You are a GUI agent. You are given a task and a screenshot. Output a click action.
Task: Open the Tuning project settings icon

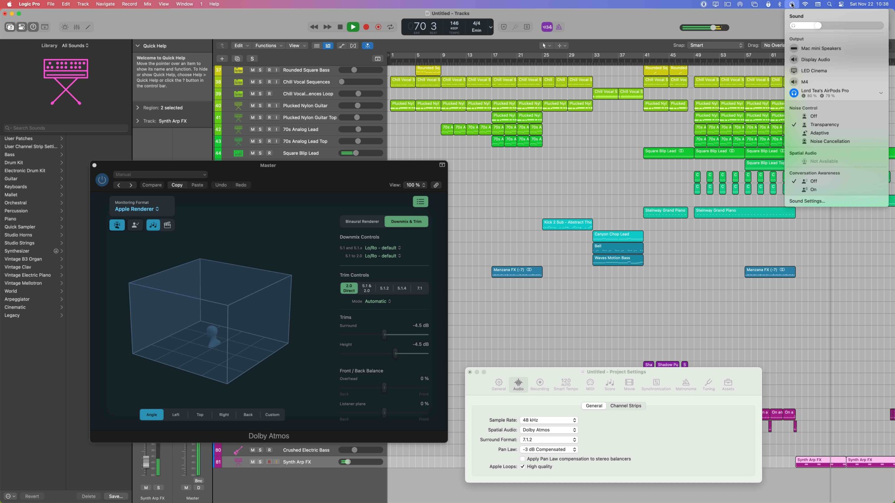point(708,384)
